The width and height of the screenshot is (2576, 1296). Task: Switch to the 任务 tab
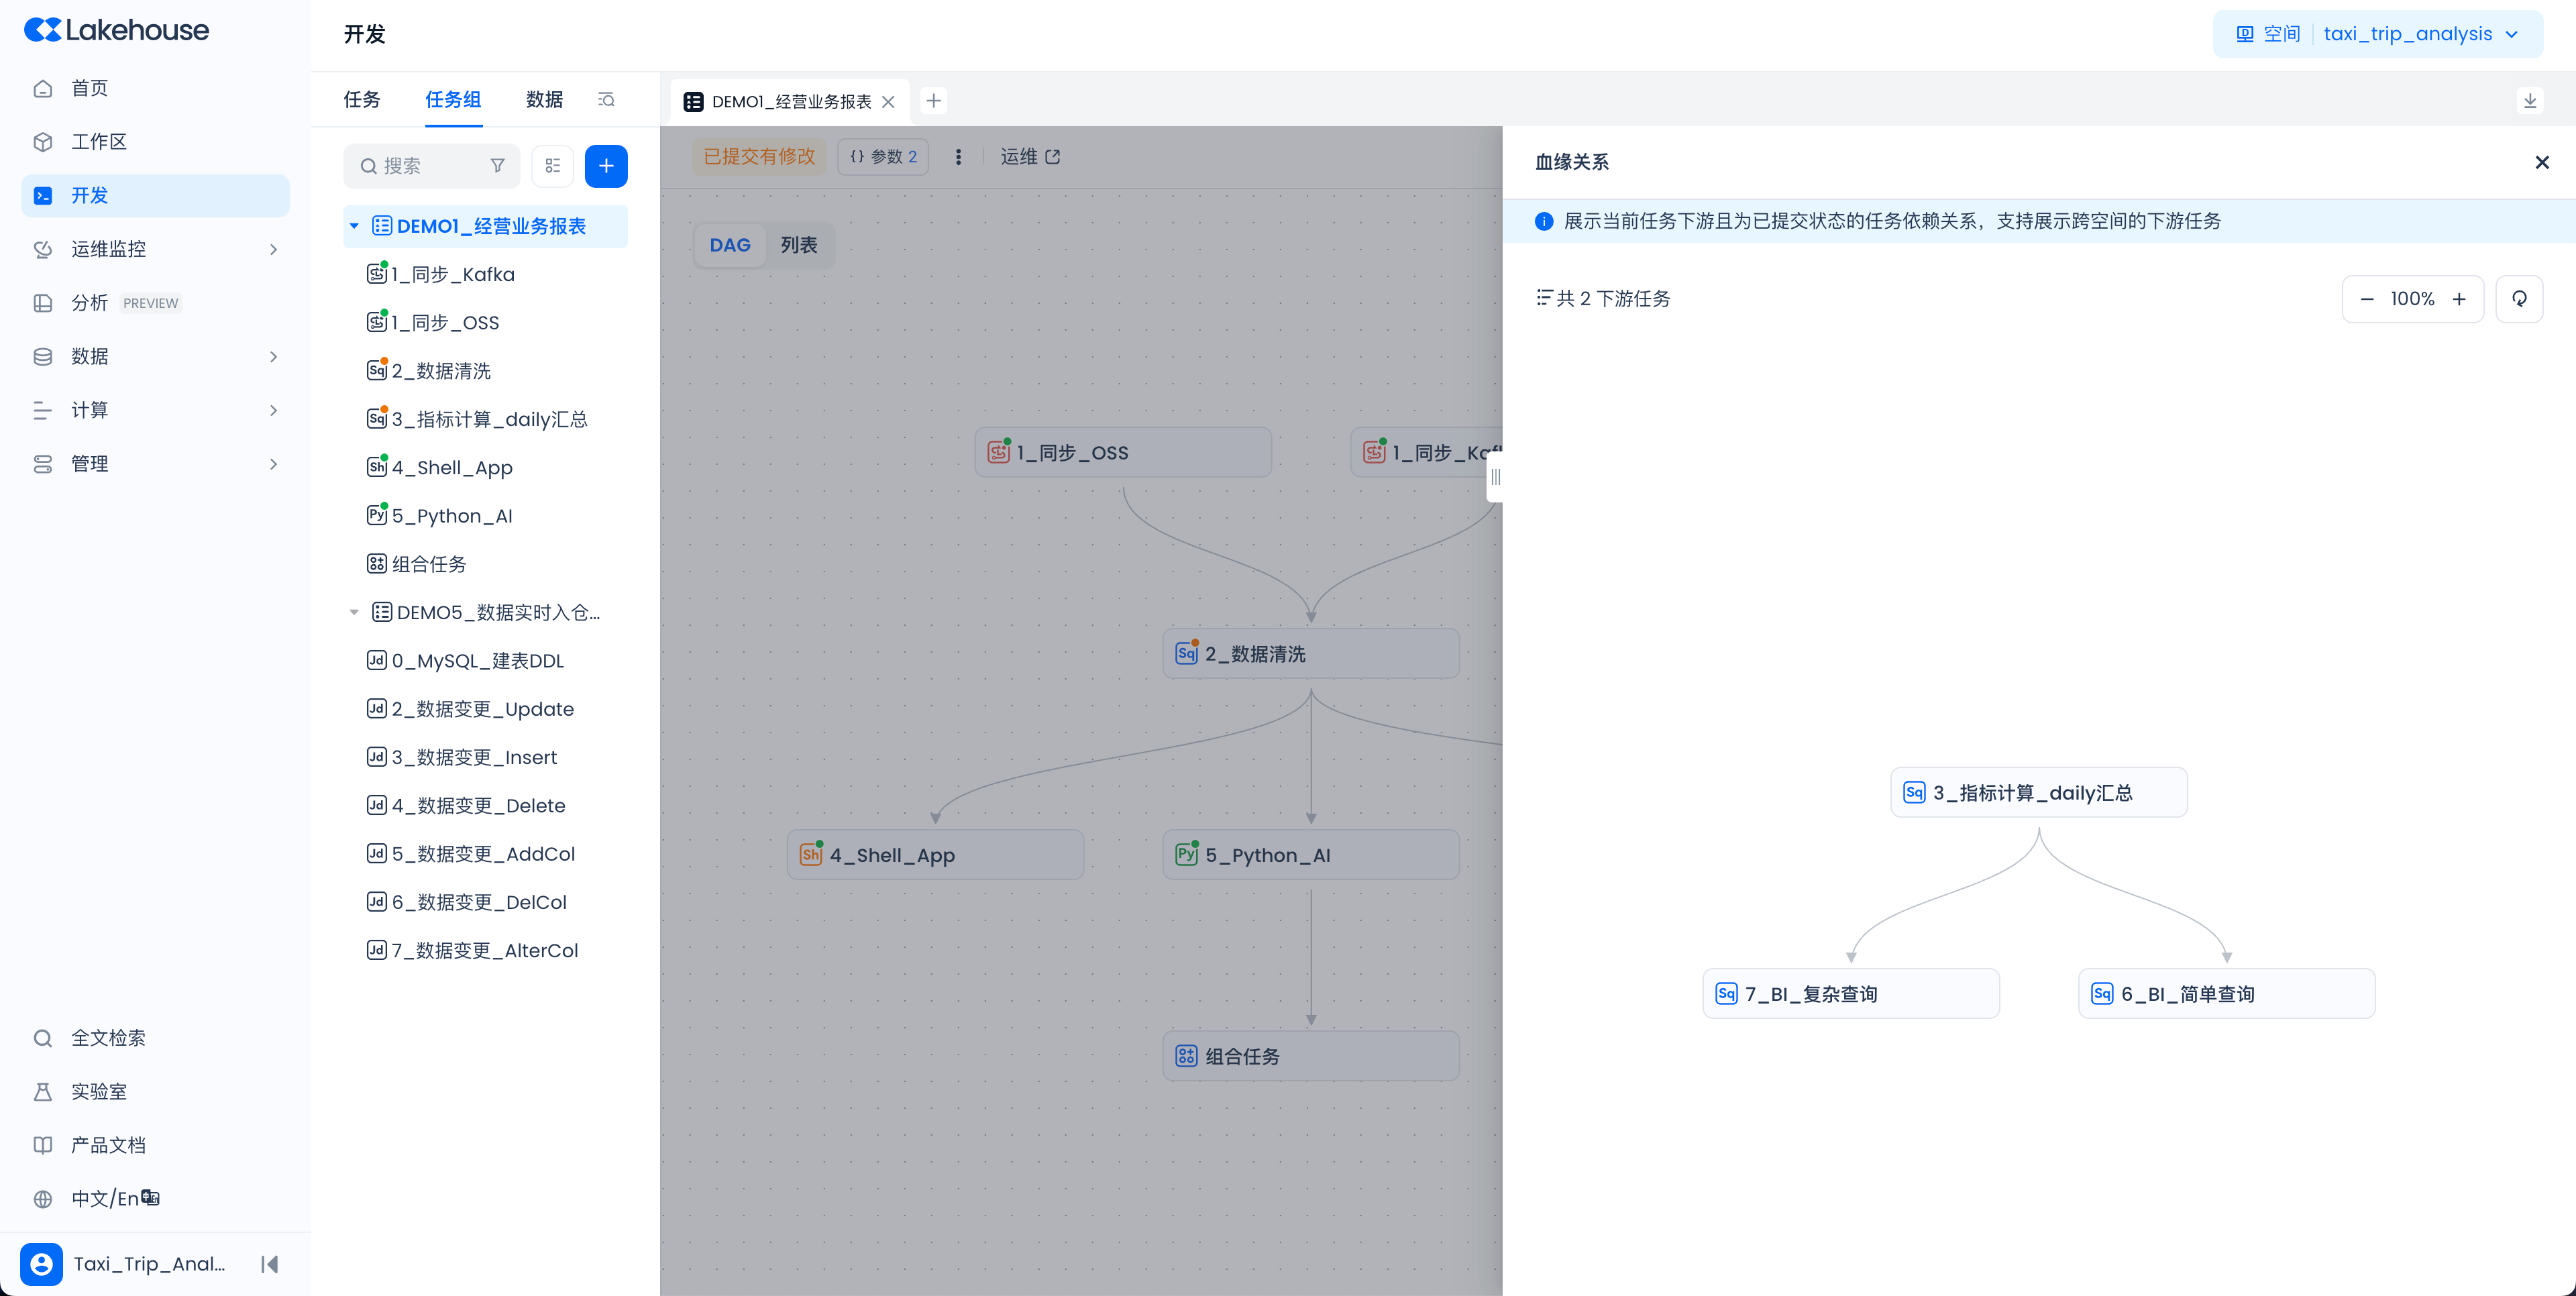tap(362, 100)
